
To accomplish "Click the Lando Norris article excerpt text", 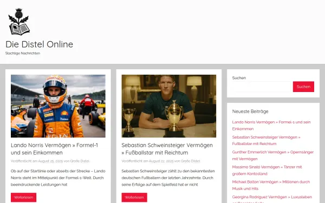I will (58, 178).
